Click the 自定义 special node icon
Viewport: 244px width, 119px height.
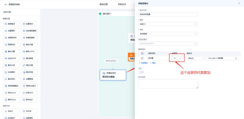click(x=6, y=111)
